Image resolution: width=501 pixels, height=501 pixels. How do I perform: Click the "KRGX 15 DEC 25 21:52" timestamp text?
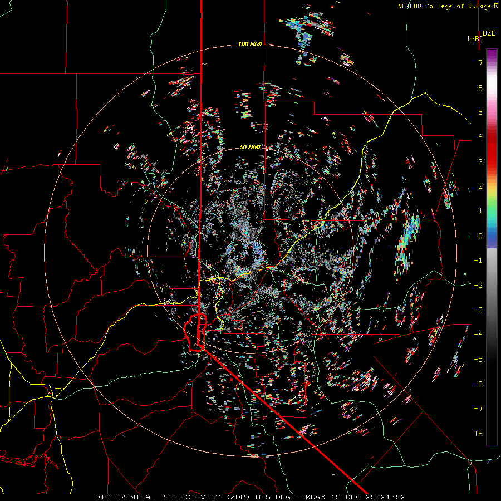(355, 497)
